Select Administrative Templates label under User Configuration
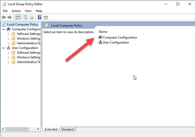 [29, 62]
